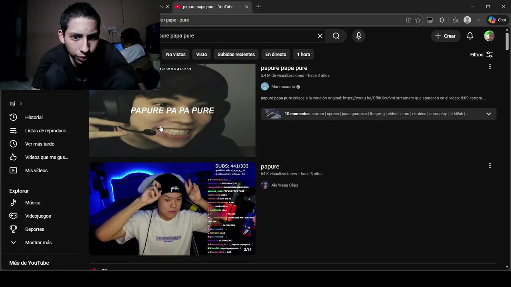Open Listas de reproducción in sidebar
The width and height of the screenshot is (511, 287).
39,130
